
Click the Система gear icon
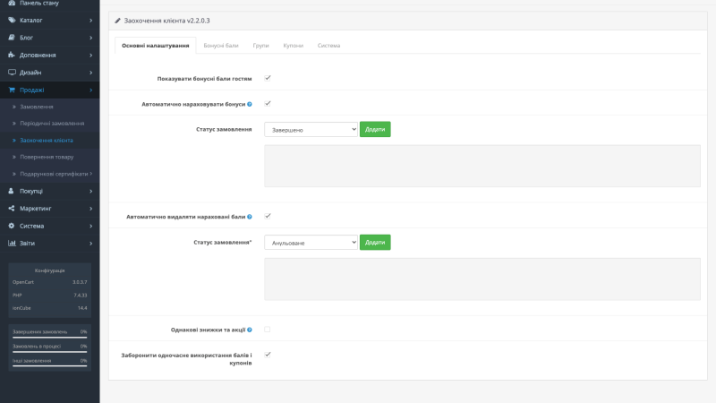tap(12, 226)
